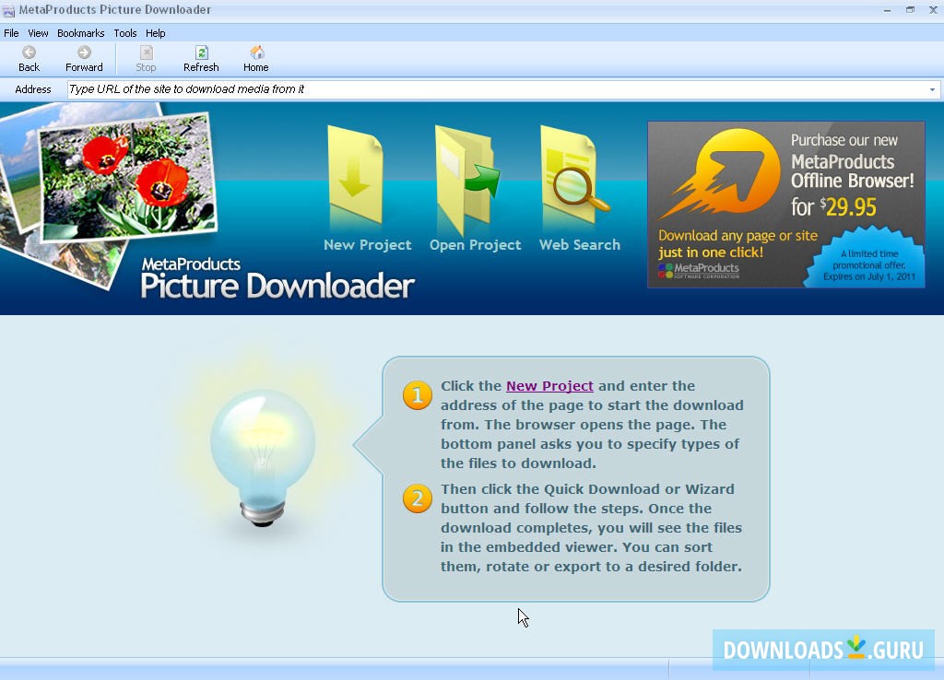Viewport: 944px width, 680px height.
Task: Click the Refresh page icon
Action: (x=202, y=53)
